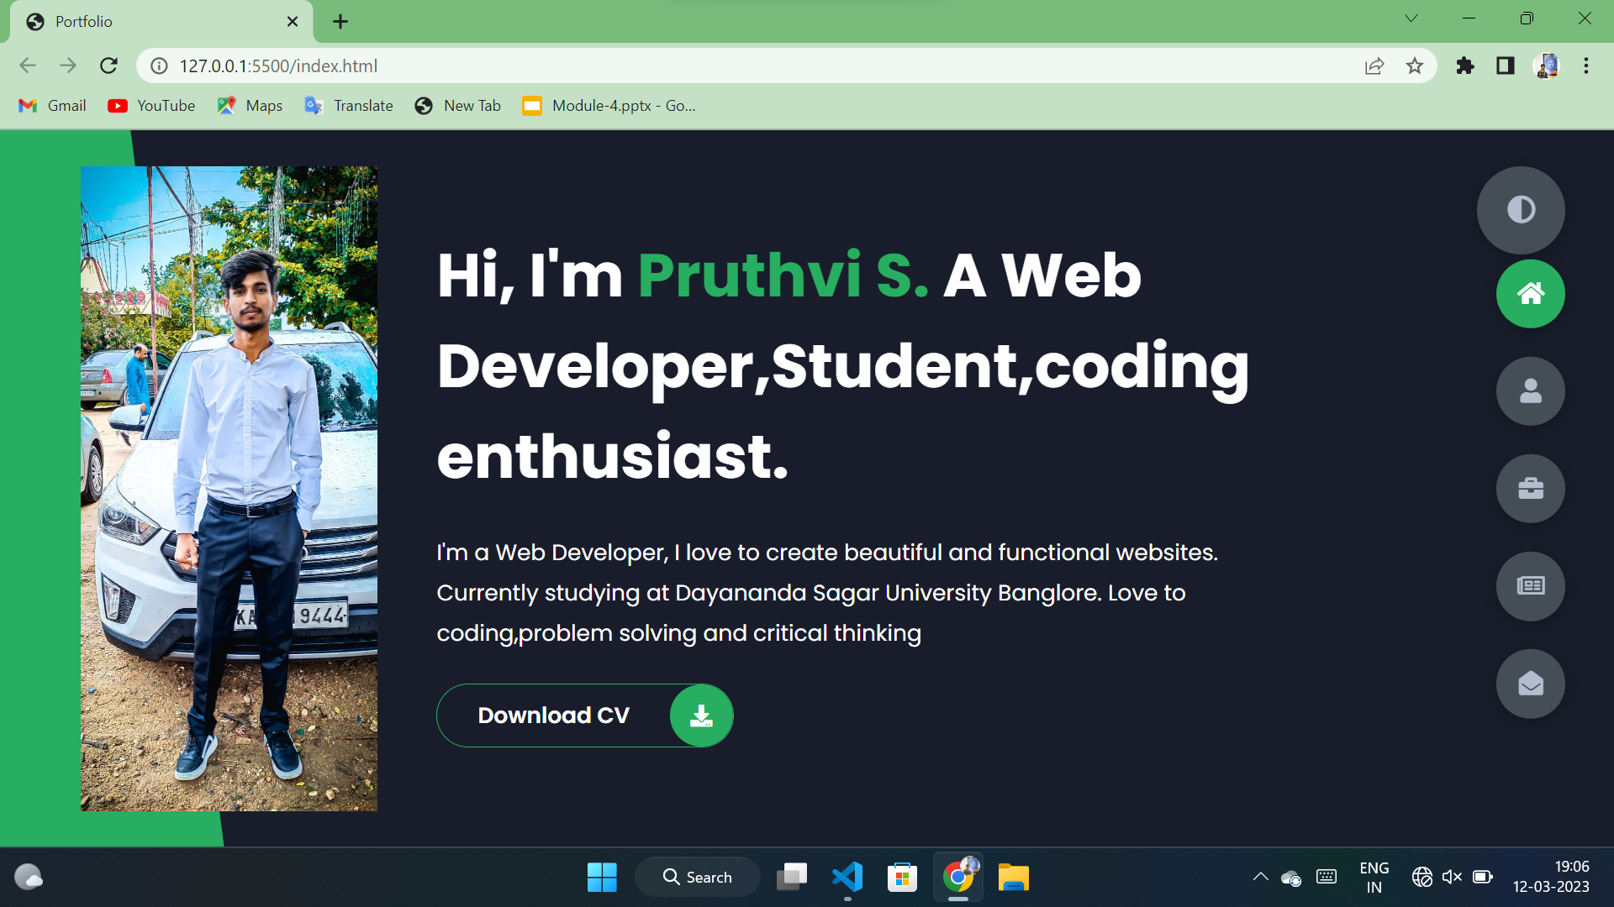Unmute audio from the system tray

(x=1451, y=877)
